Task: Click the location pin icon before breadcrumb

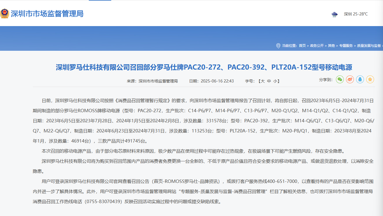Action: click(278, 46)
